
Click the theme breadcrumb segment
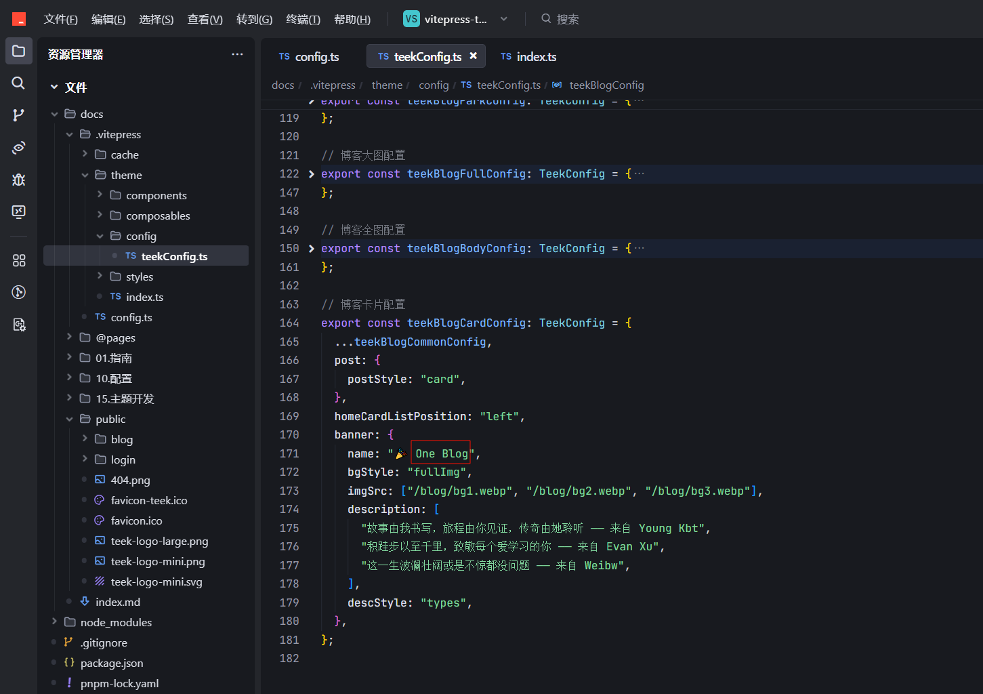[387, 85]
